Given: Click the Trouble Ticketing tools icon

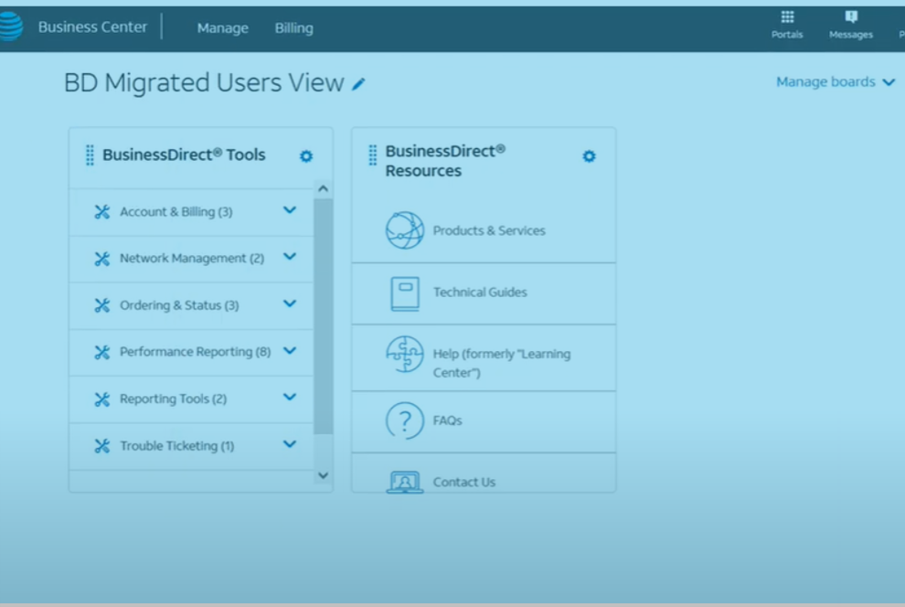Looking at the screenshot, I should pos(102,445).
